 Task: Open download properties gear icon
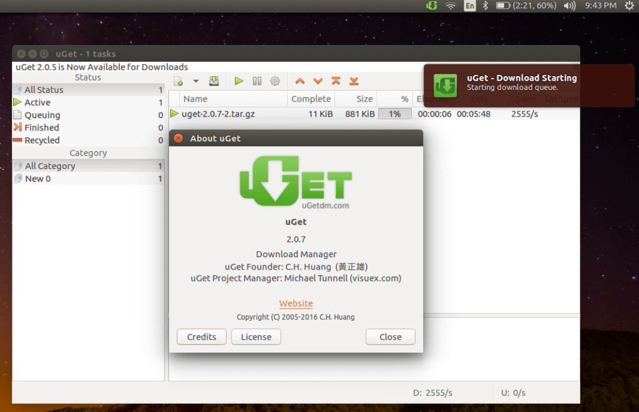tap(275, 81)
